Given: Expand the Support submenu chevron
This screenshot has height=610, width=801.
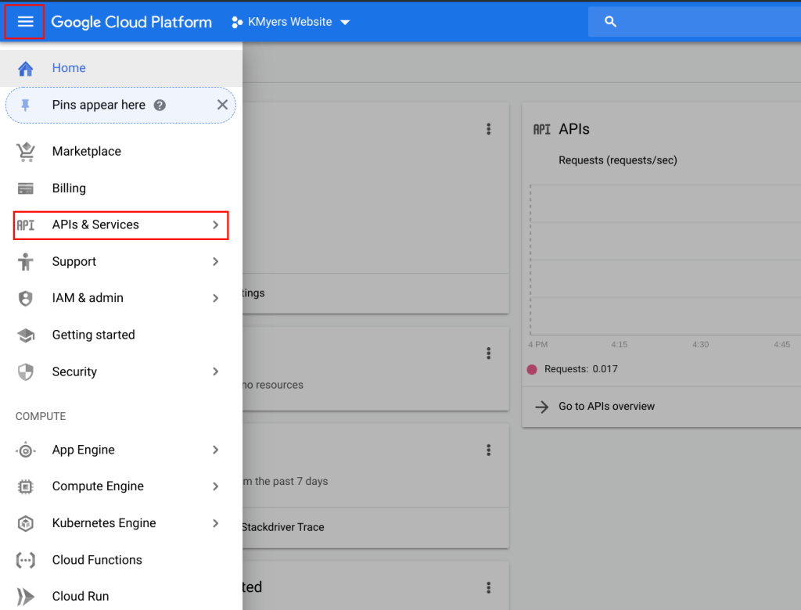Looking at the screenshot, I should (x=216, y=261).
